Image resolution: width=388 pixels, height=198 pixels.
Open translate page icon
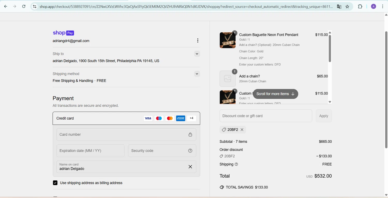point(339,7)
